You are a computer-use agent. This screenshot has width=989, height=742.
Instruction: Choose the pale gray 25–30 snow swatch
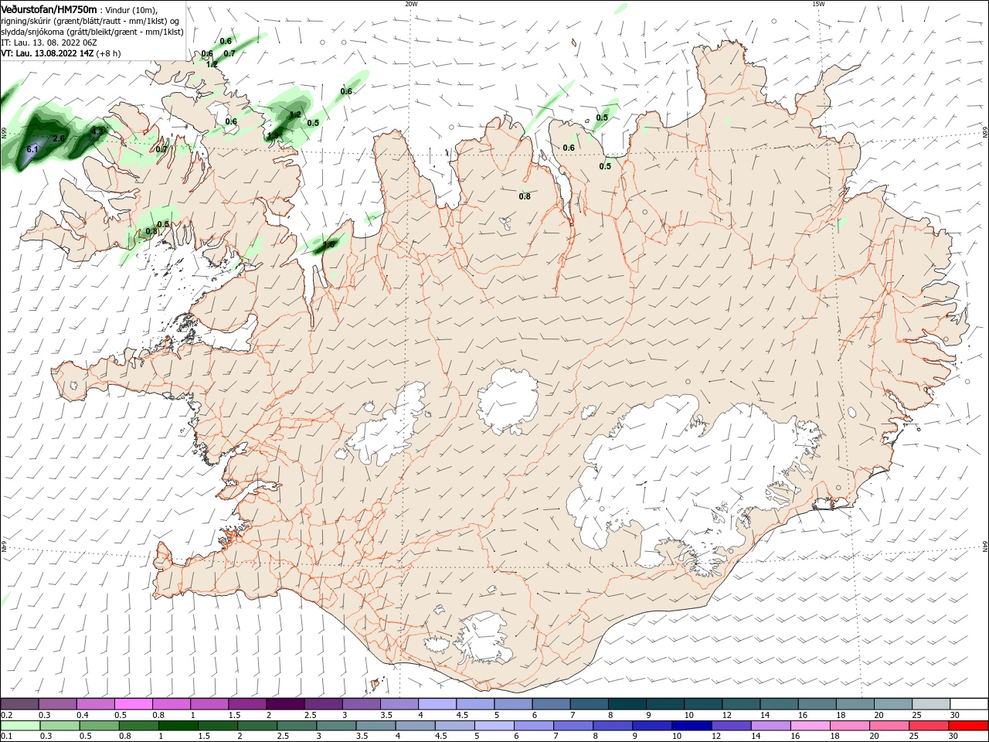[930, 704]
